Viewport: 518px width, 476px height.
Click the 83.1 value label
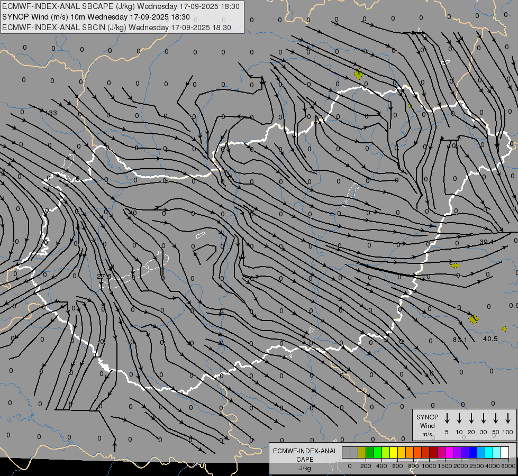pos(460,340)
